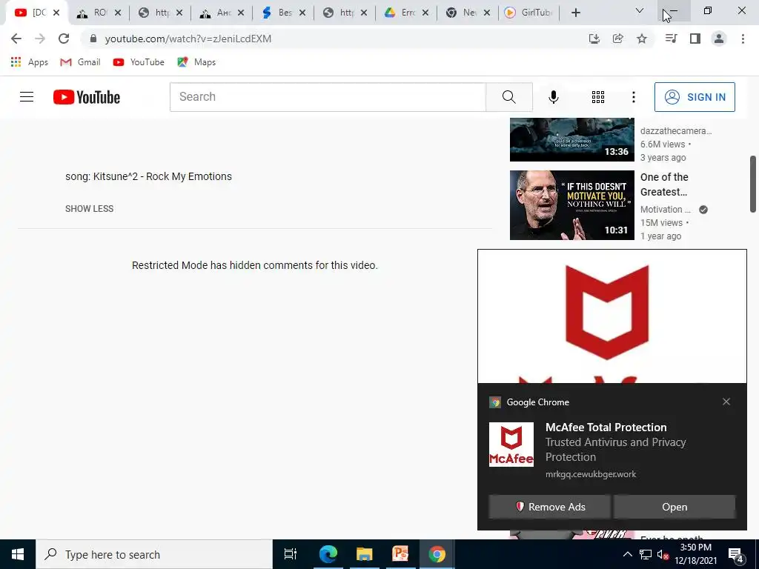Bookmark this page with the star icon
This screenshot has width=759, height=569.
click(642, 39)
